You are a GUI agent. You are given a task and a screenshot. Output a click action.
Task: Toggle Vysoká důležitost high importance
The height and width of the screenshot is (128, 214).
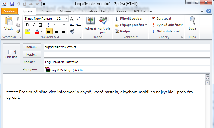click(x=167, y=25)
